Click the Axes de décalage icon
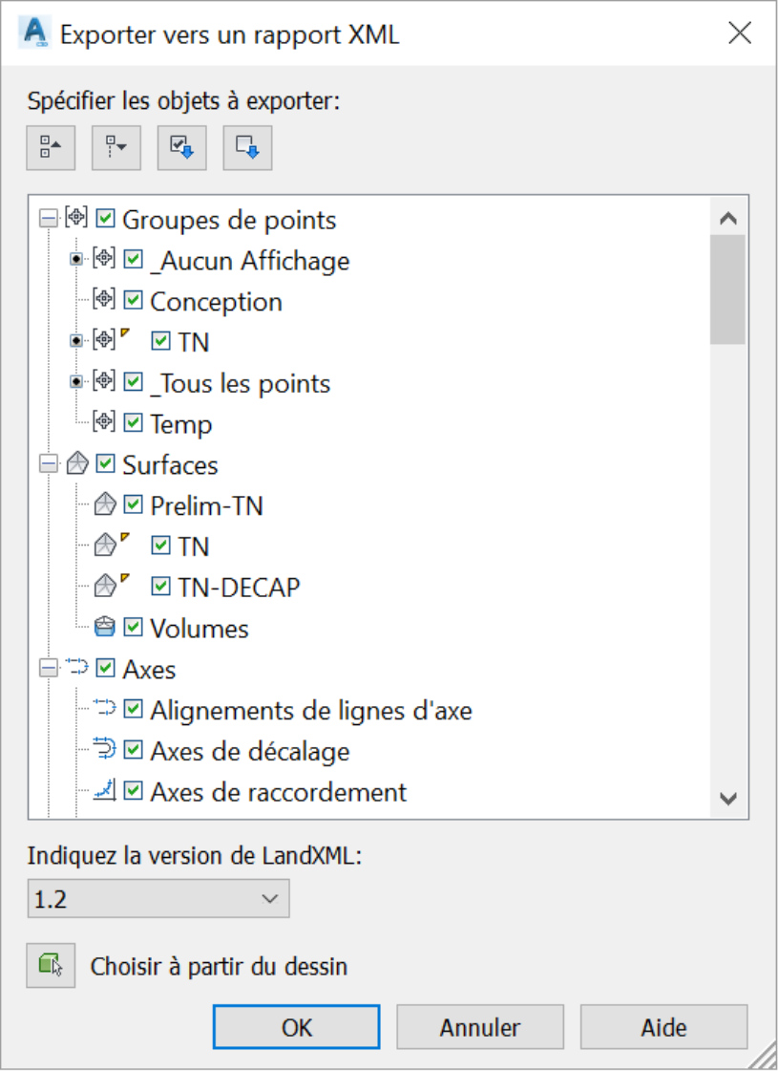This screenshot has width=778, height=1071. (x=104, y=749)
